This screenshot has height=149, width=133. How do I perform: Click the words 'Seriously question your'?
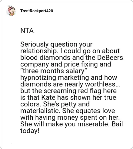(x=56, y=45)
